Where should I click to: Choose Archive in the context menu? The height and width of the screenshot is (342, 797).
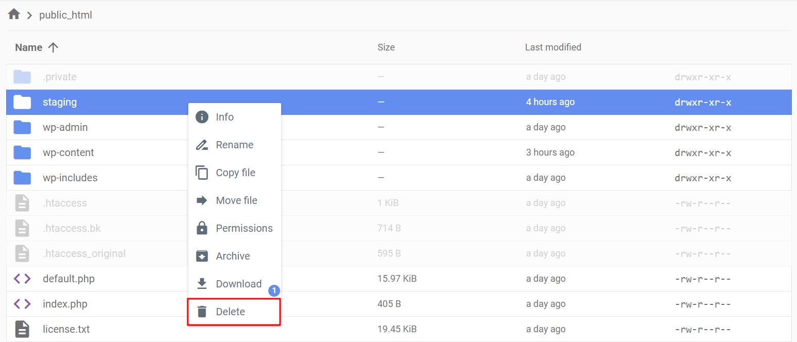pyautogui.click(x=233, y=256)
